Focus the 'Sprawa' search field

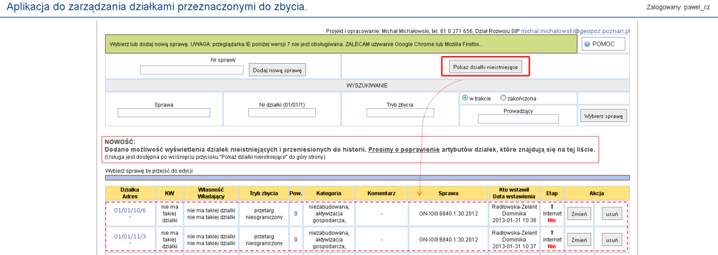[164, 112]
